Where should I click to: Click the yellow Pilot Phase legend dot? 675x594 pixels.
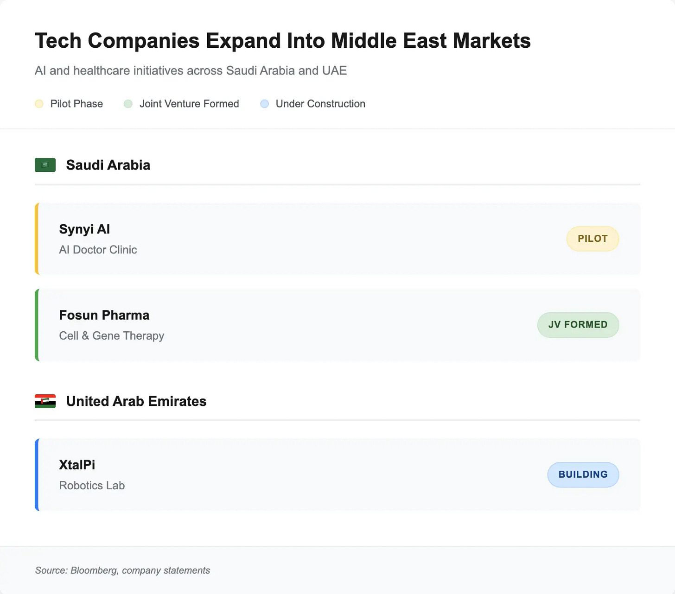tap(39, 104)
